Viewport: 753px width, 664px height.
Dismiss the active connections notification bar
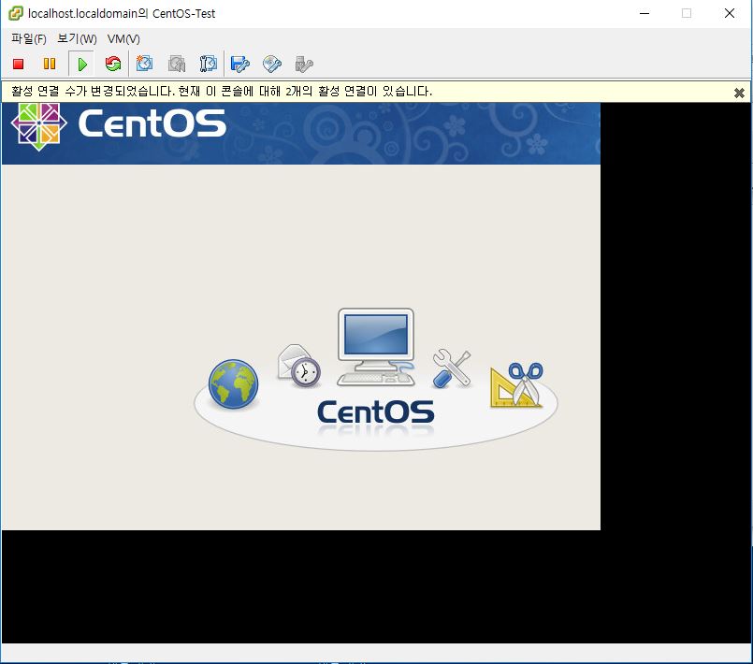[739, 93]
